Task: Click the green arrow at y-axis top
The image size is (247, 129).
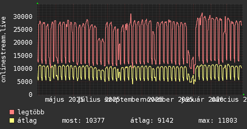Action: [x=37, y=3]
